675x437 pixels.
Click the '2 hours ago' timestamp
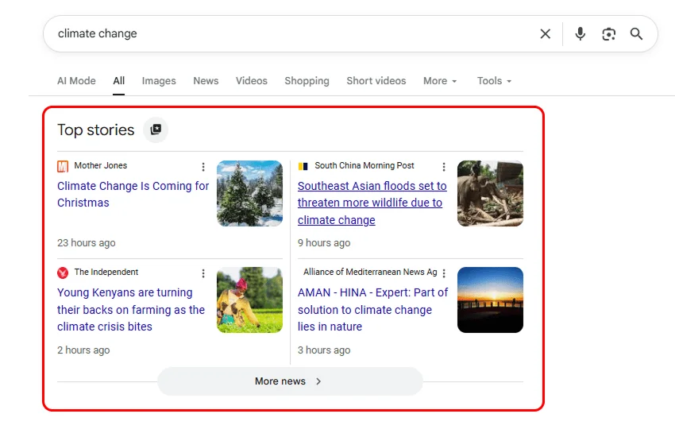coord(83,350)
